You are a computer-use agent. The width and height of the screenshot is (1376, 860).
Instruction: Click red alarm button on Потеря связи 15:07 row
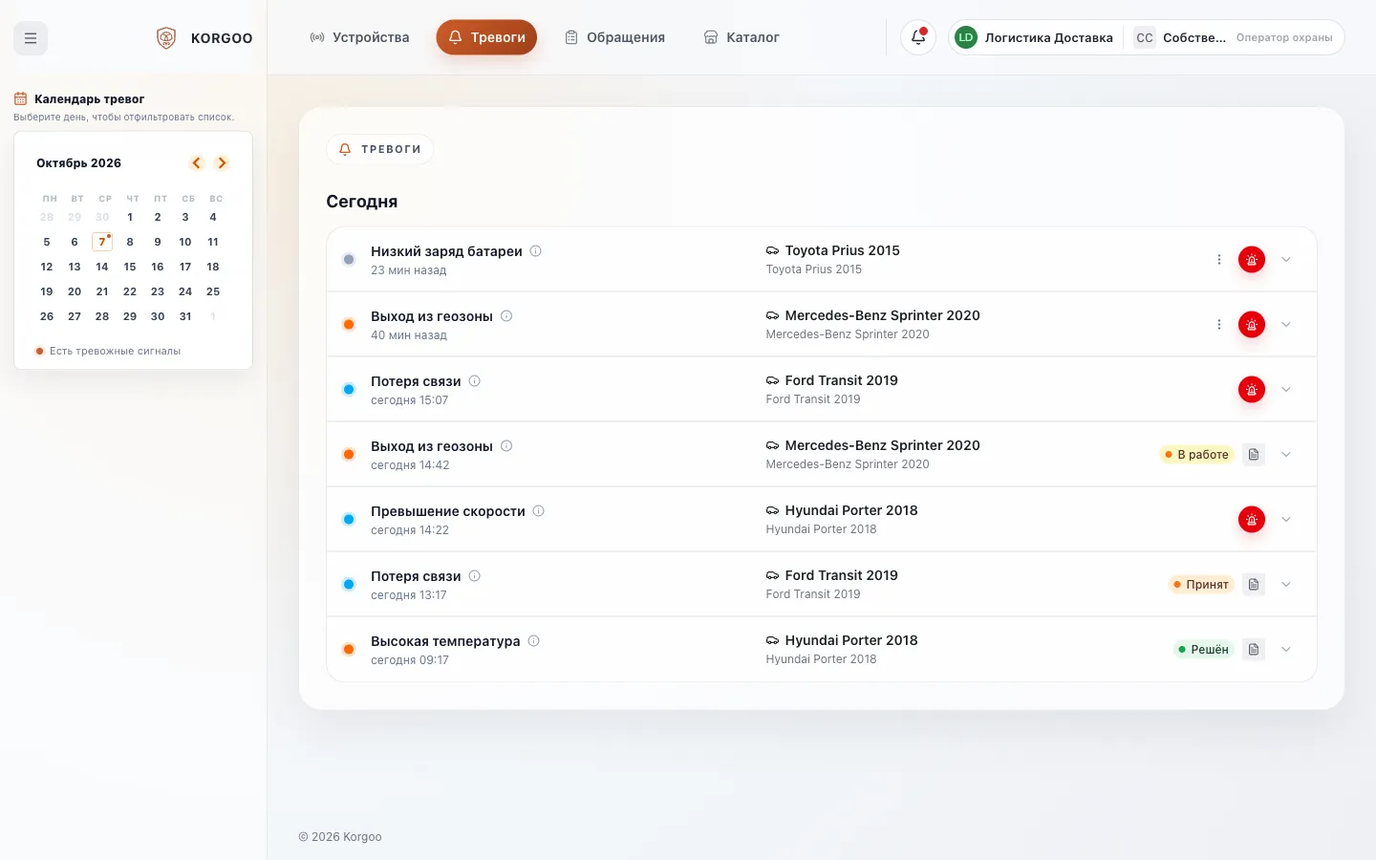pos(1252,390)
